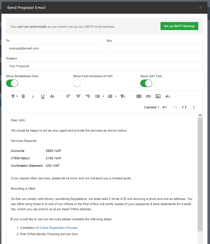
Task: Open the paragraph format dropdown
Action: point(15,96)
